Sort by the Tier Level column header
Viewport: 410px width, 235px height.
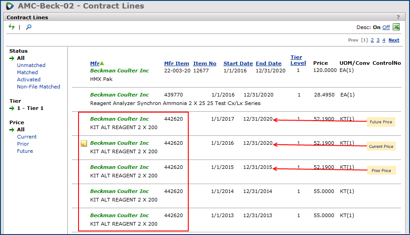(x=298, y=60)
